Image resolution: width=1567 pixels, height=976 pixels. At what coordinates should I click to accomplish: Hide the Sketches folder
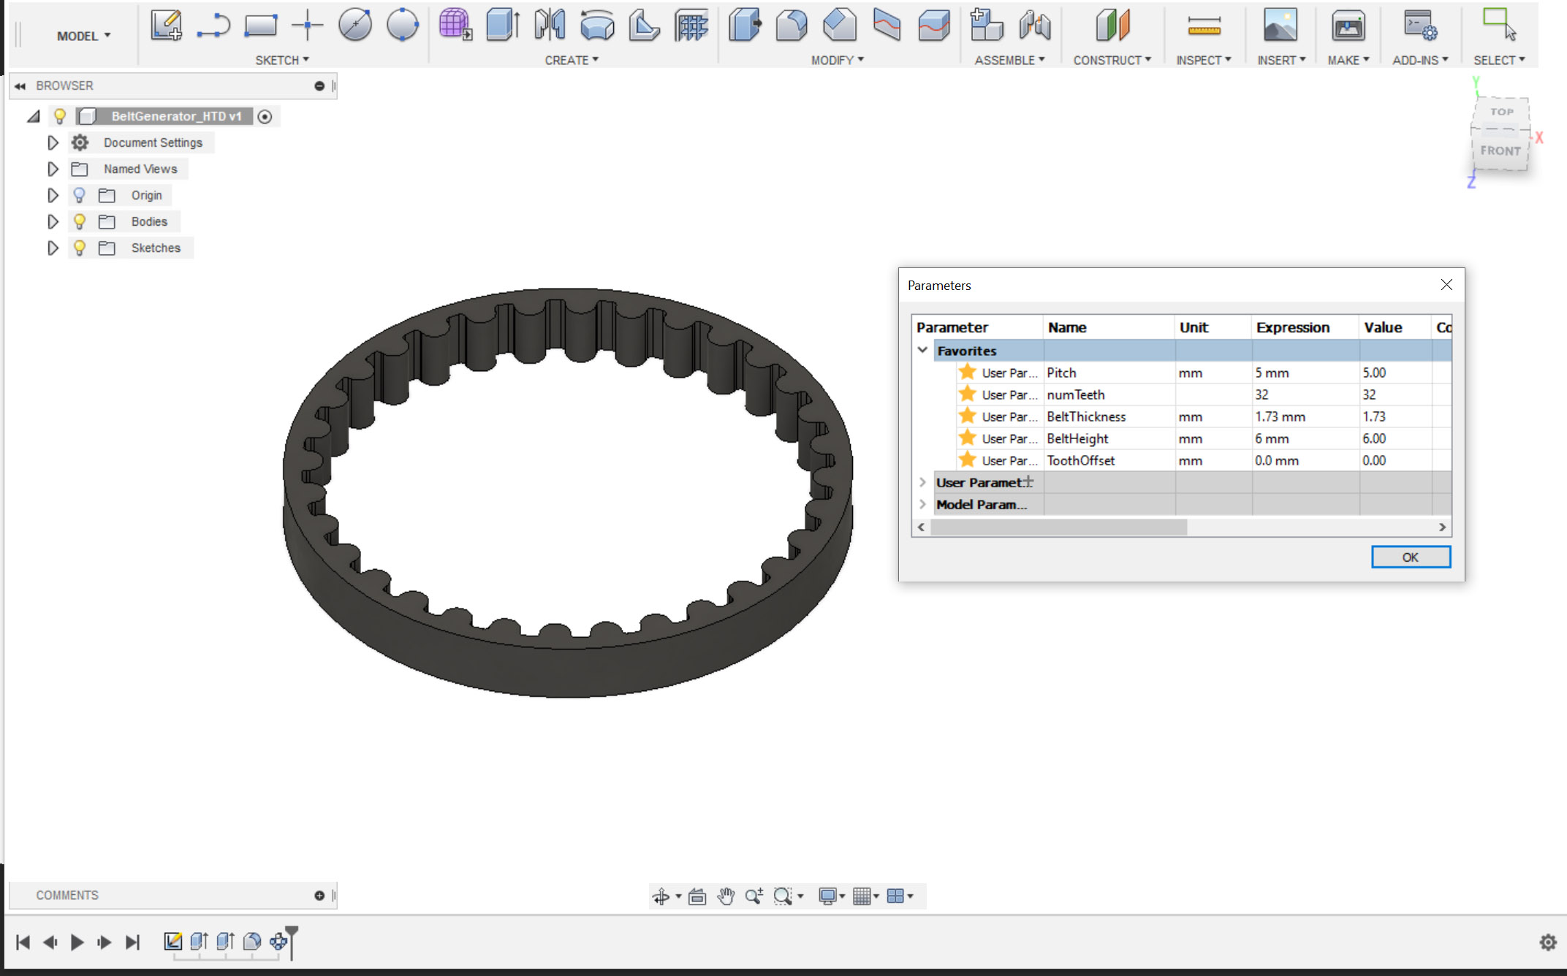(80, 248)
